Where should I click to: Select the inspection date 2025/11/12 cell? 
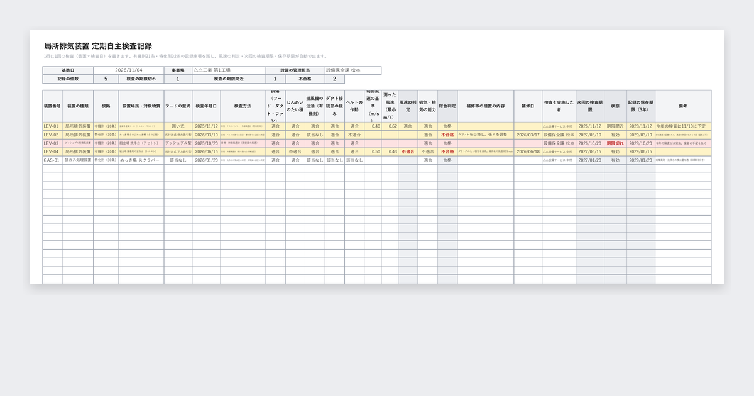pyautogui.click(x=206, y=126)
